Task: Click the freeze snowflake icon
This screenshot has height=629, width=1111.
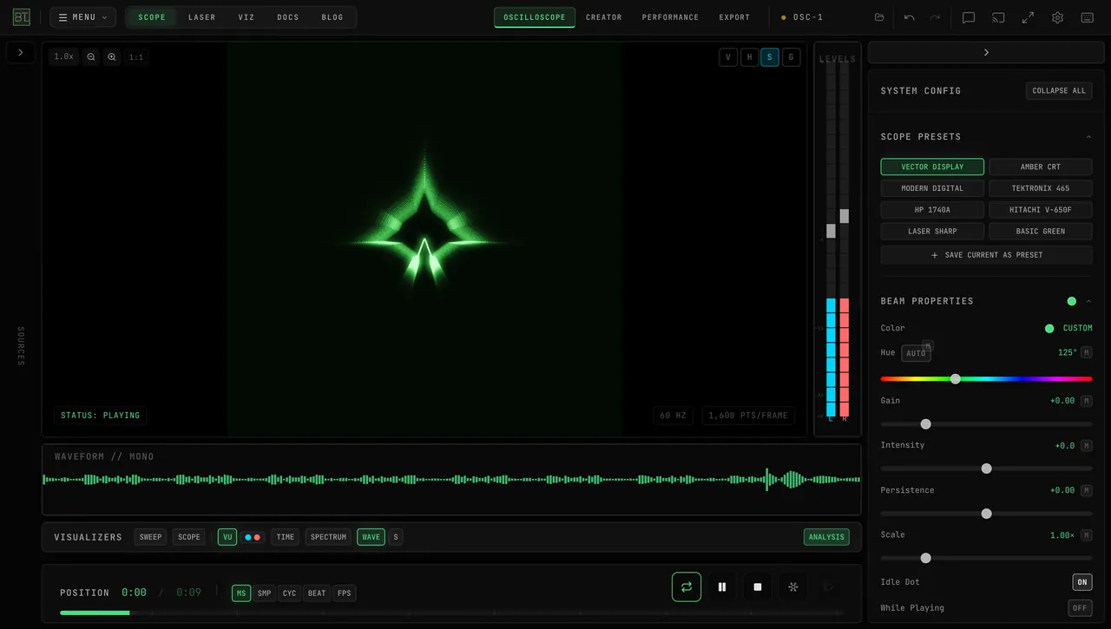Action: tap(793, 586)
